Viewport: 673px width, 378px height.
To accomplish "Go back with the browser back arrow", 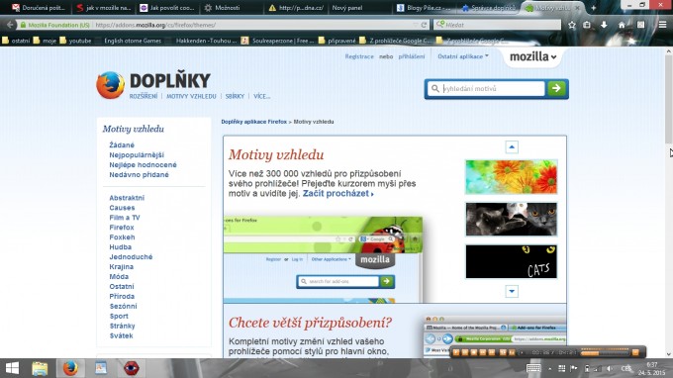I will 10,25.
